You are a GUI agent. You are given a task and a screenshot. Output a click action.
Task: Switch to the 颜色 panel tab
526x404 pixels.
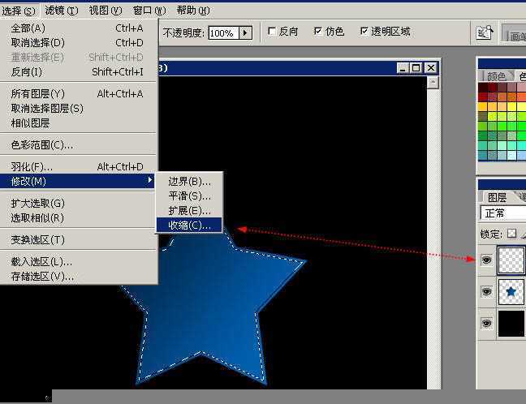pyautogui.click(x=496, y=76)
